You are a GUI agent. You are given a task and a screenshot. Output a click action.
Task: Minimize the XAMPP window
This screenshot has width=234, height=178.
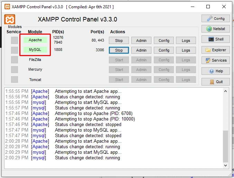tap(193, 7)
